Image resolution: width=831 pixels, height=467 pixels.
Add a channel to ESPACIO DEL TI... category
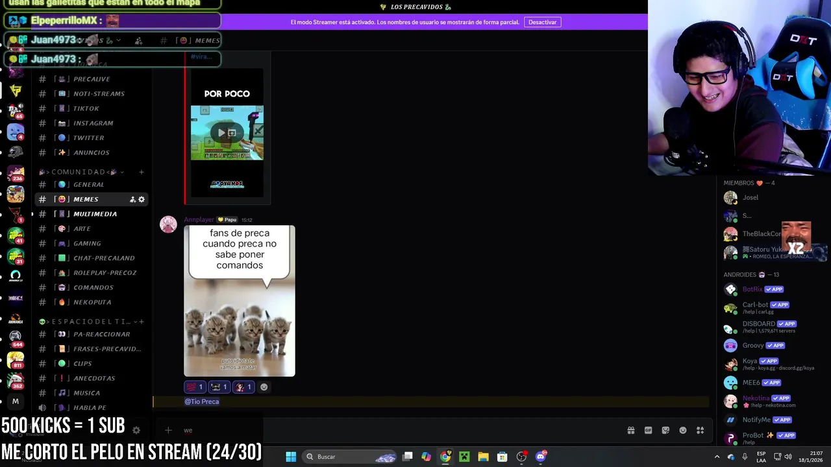click(x=141, y=322)
